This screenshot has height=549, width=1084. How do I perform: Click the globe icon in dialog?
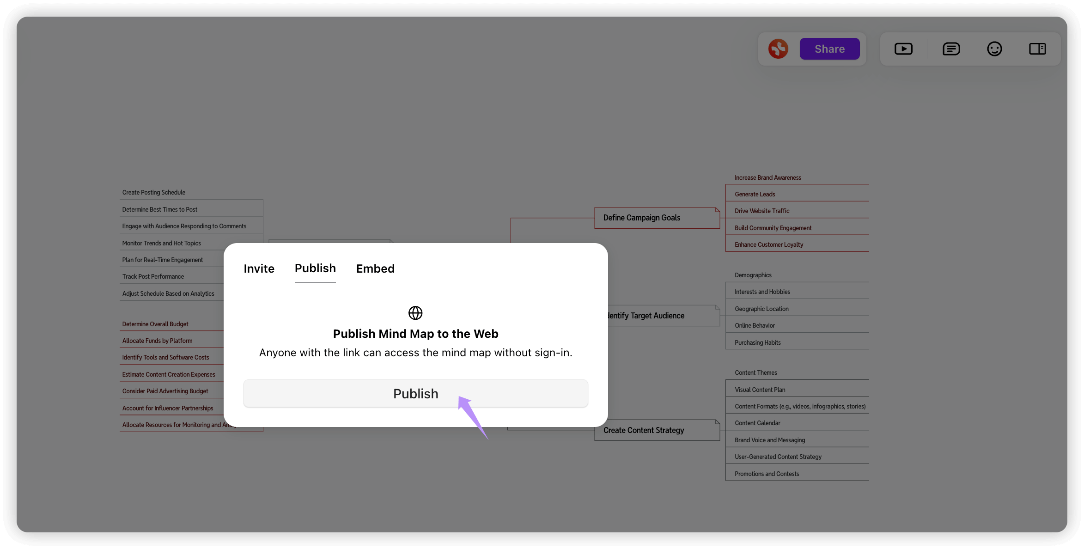(x=415, y=313)
